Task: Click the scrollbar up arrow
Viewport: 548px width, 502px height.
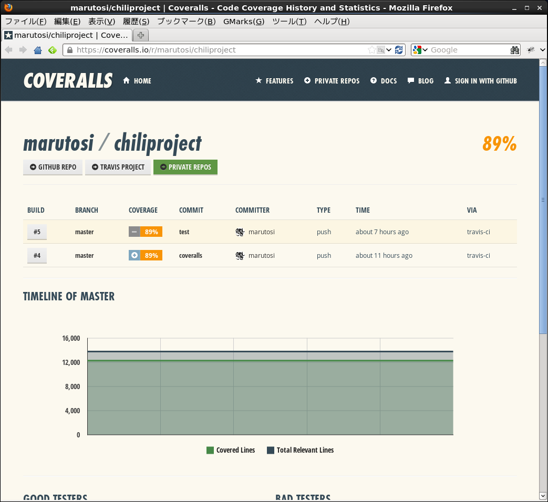Action: [543, 63]
